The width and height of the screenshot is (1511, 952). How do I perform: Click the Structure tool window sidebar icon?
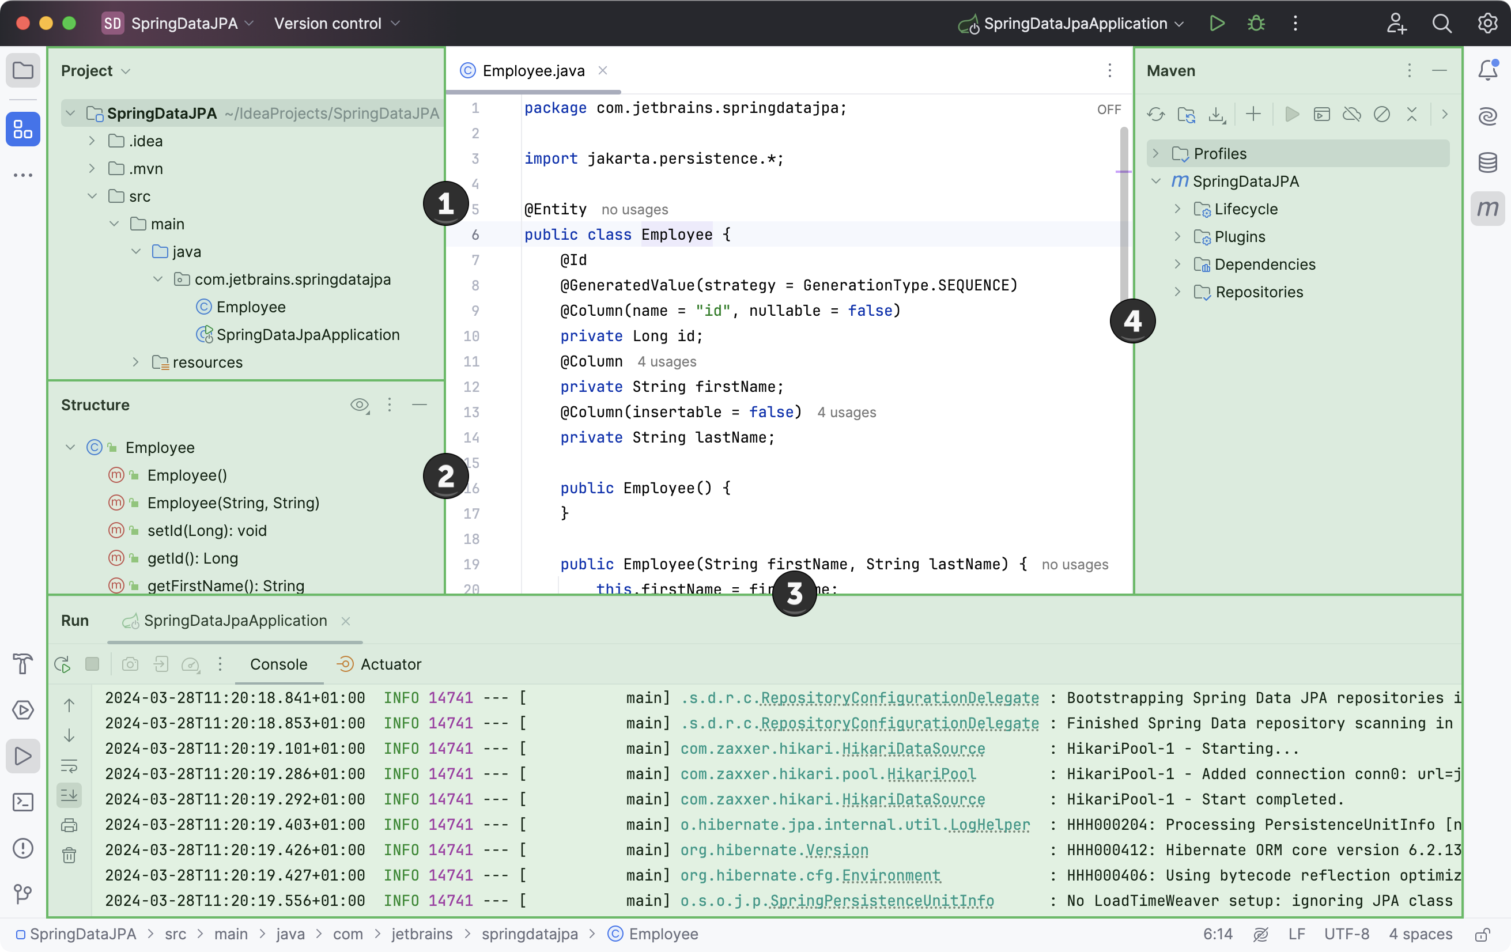tap(23, 129)
